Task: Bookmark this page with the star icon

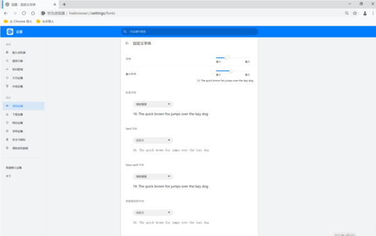Action: (355, 13)
